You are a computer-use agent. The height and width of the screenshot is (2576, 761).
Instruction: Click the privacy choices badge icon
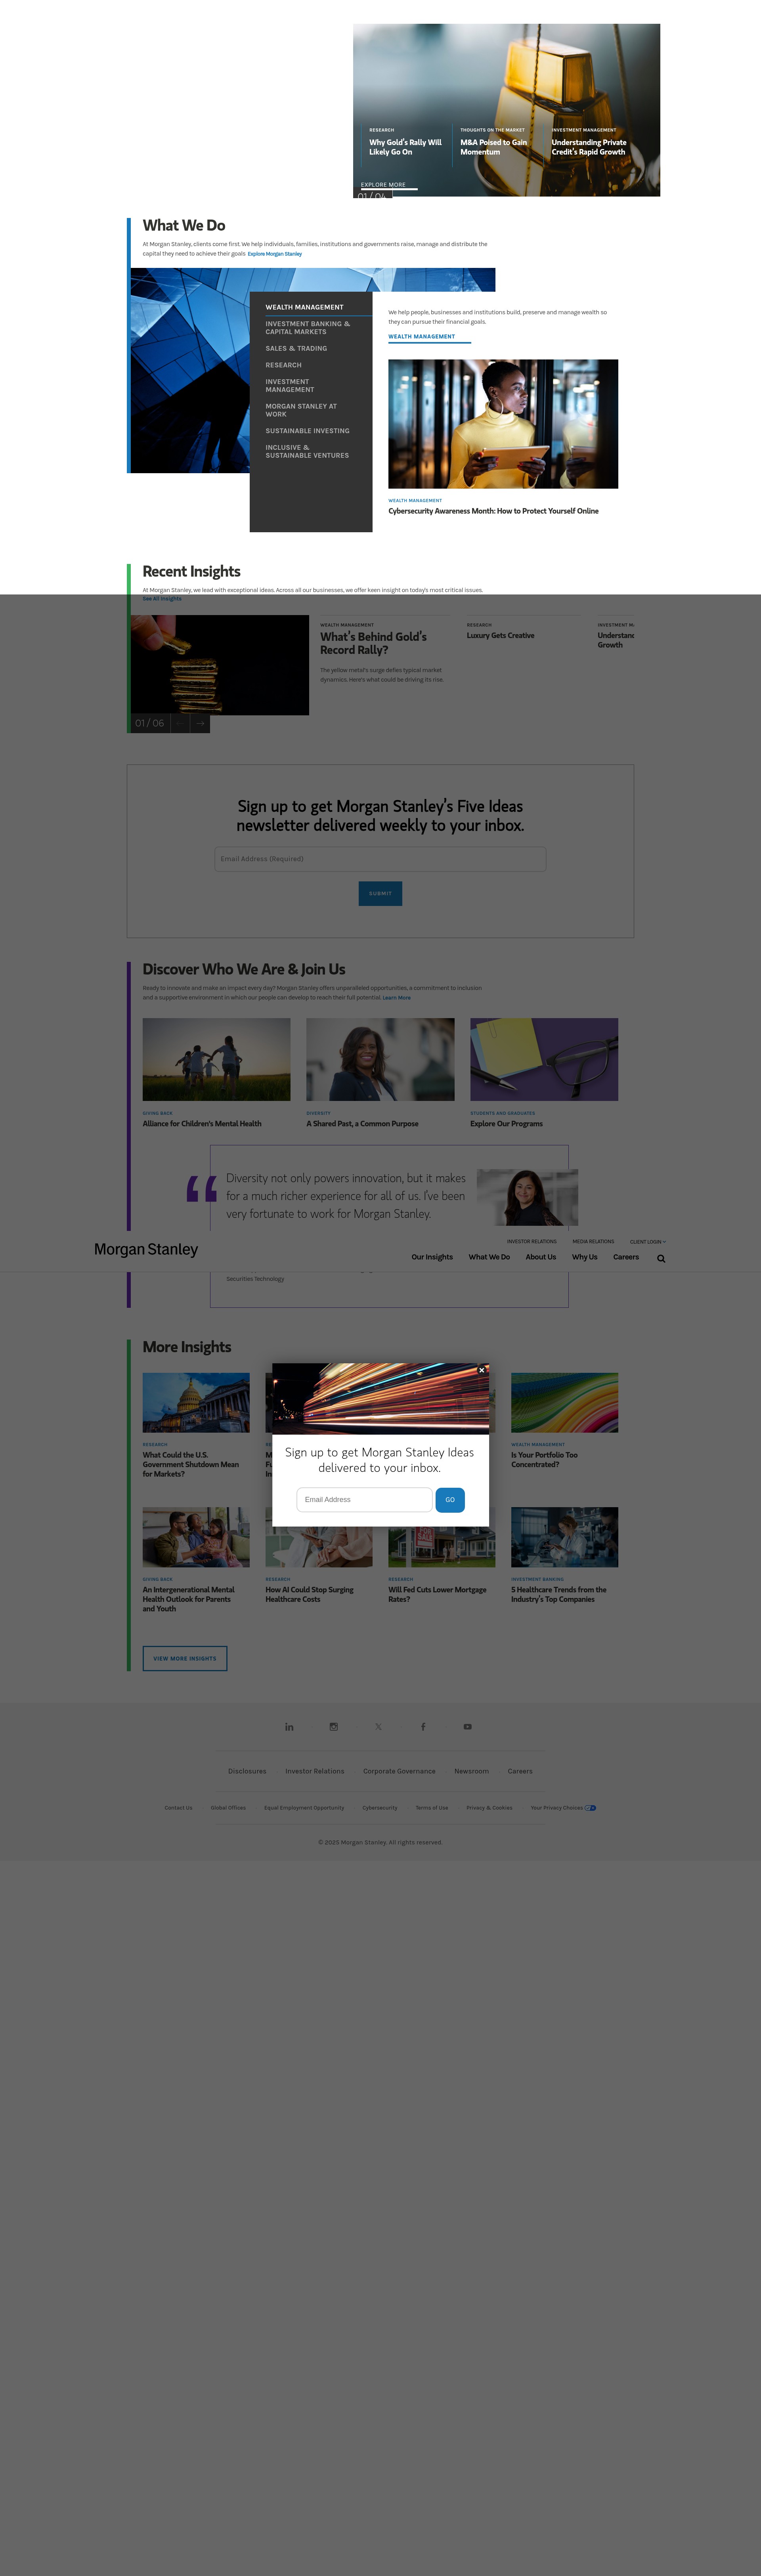pos(591,1808)
